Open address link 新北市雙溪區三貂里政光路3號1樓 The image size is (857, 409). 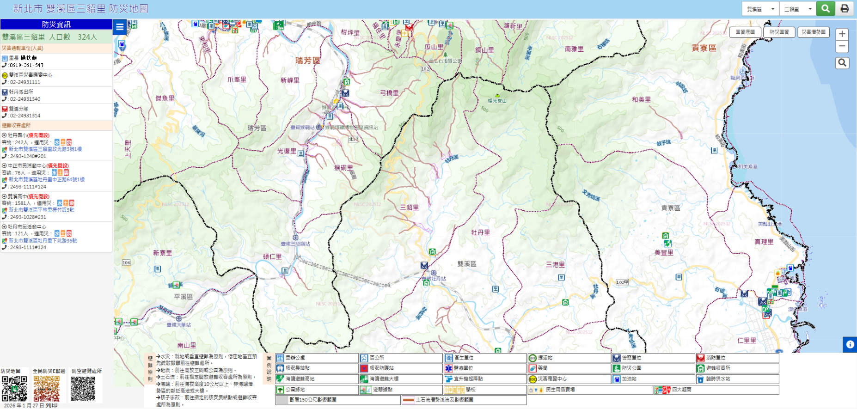pos(45,149)
